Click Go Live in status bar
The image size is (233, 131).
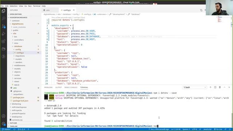coord(218,130)
